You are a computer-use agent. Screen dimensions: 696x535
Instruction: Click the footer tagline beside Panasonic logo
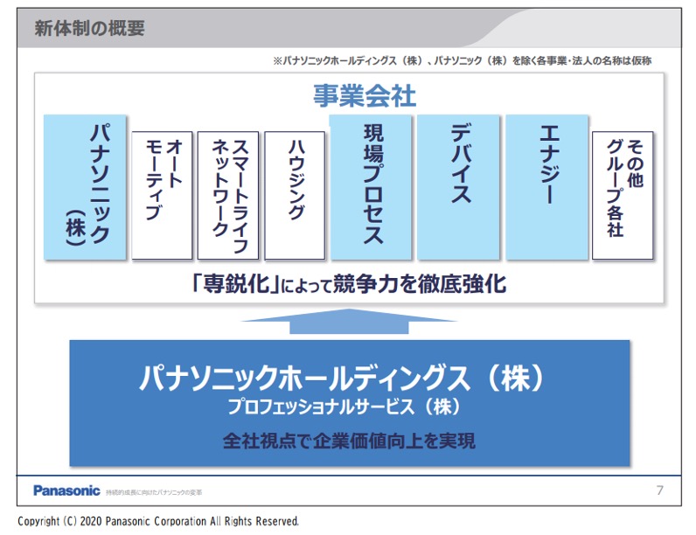click(154, 492)
